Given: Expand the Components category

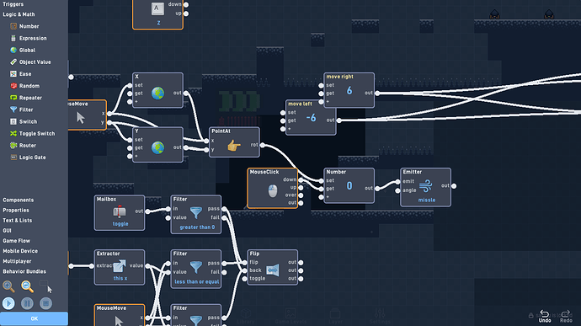Looking at the screenshot, I should (x=19, y=200).
